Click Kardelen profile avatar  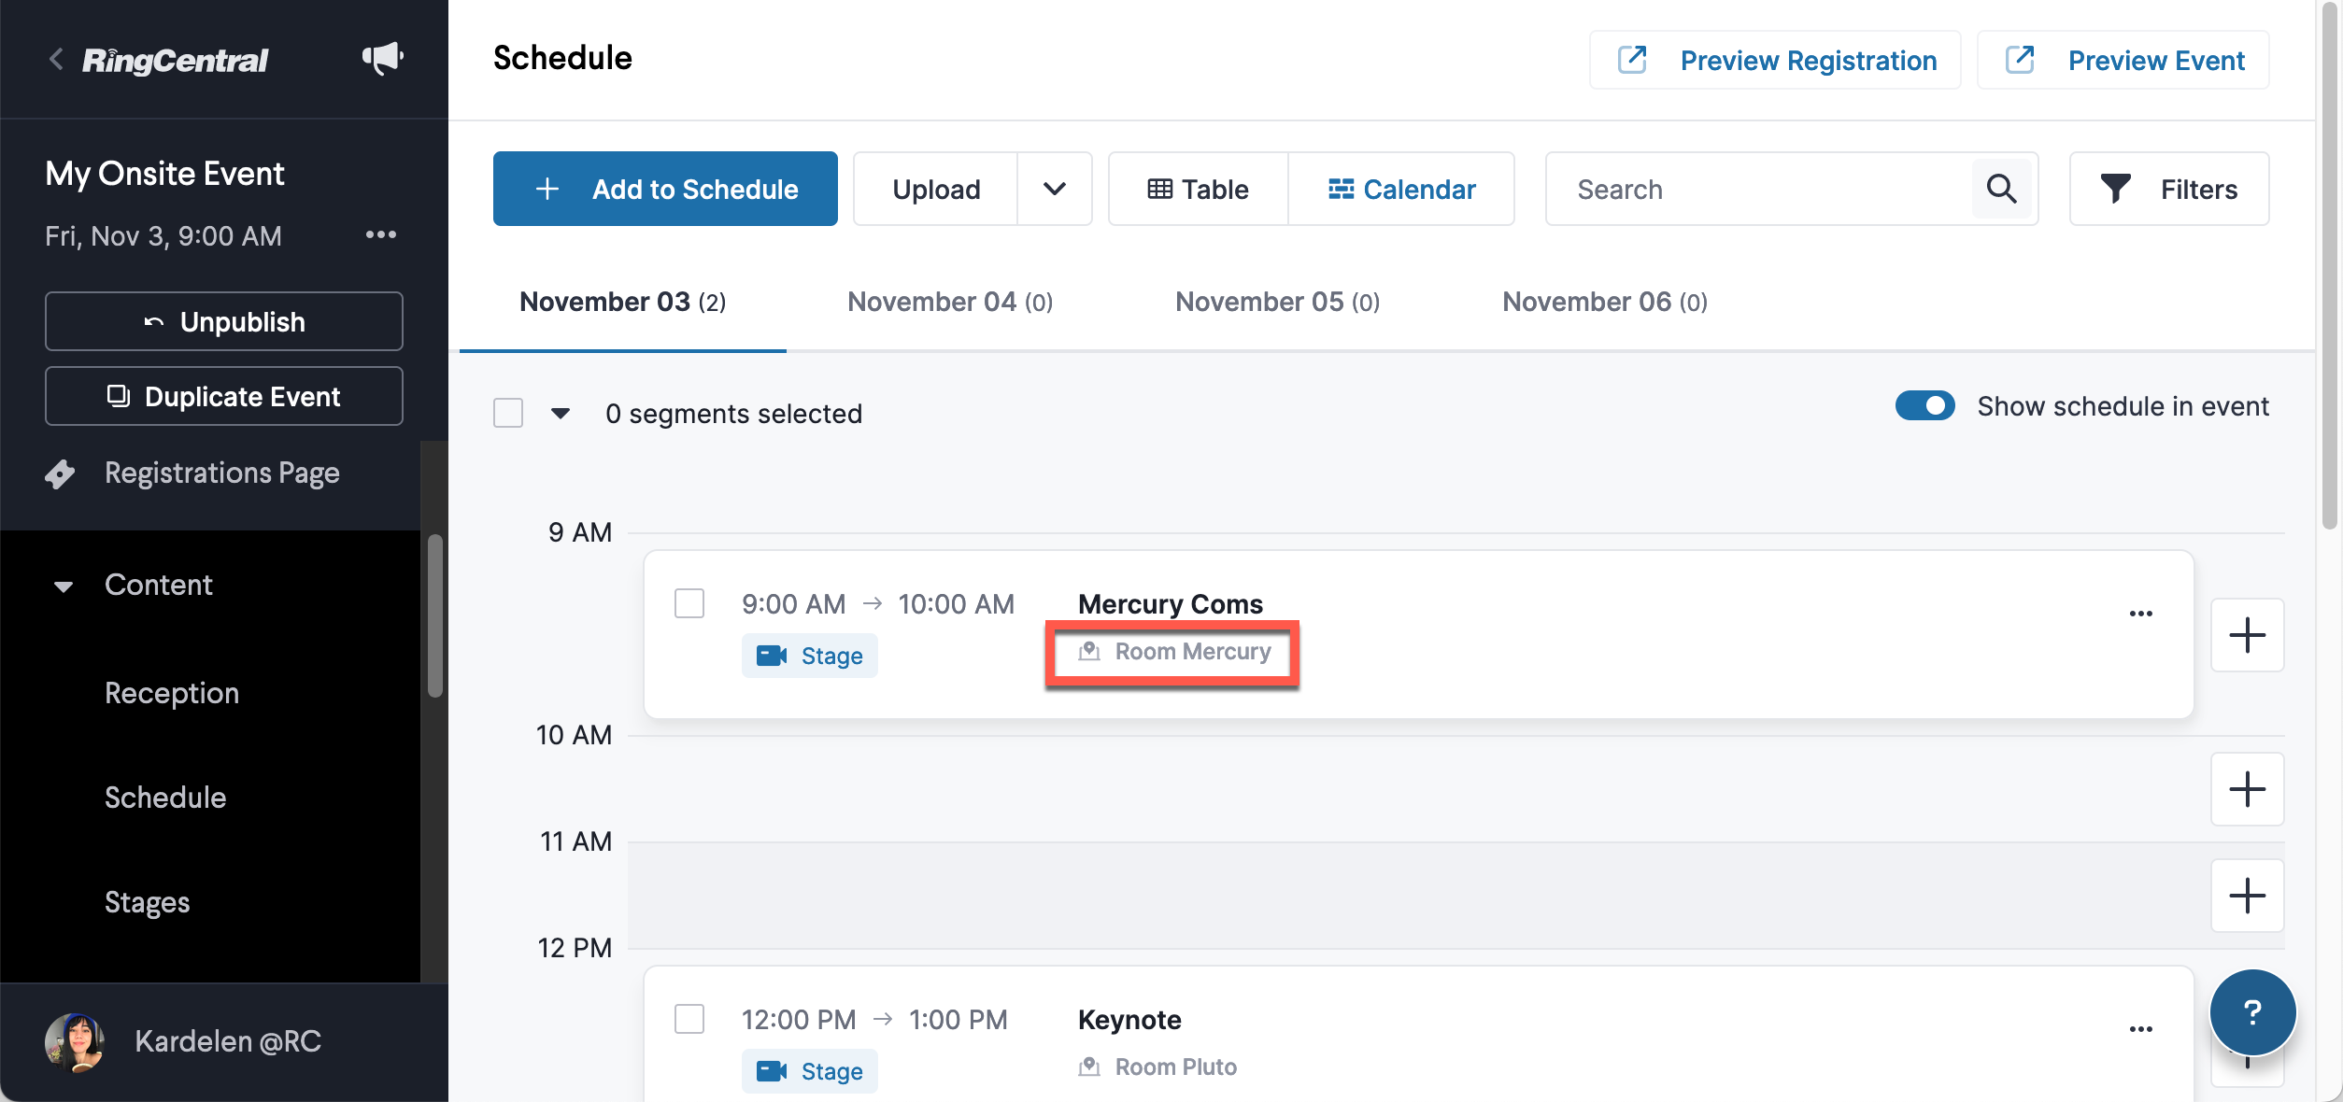point(74,1041)
